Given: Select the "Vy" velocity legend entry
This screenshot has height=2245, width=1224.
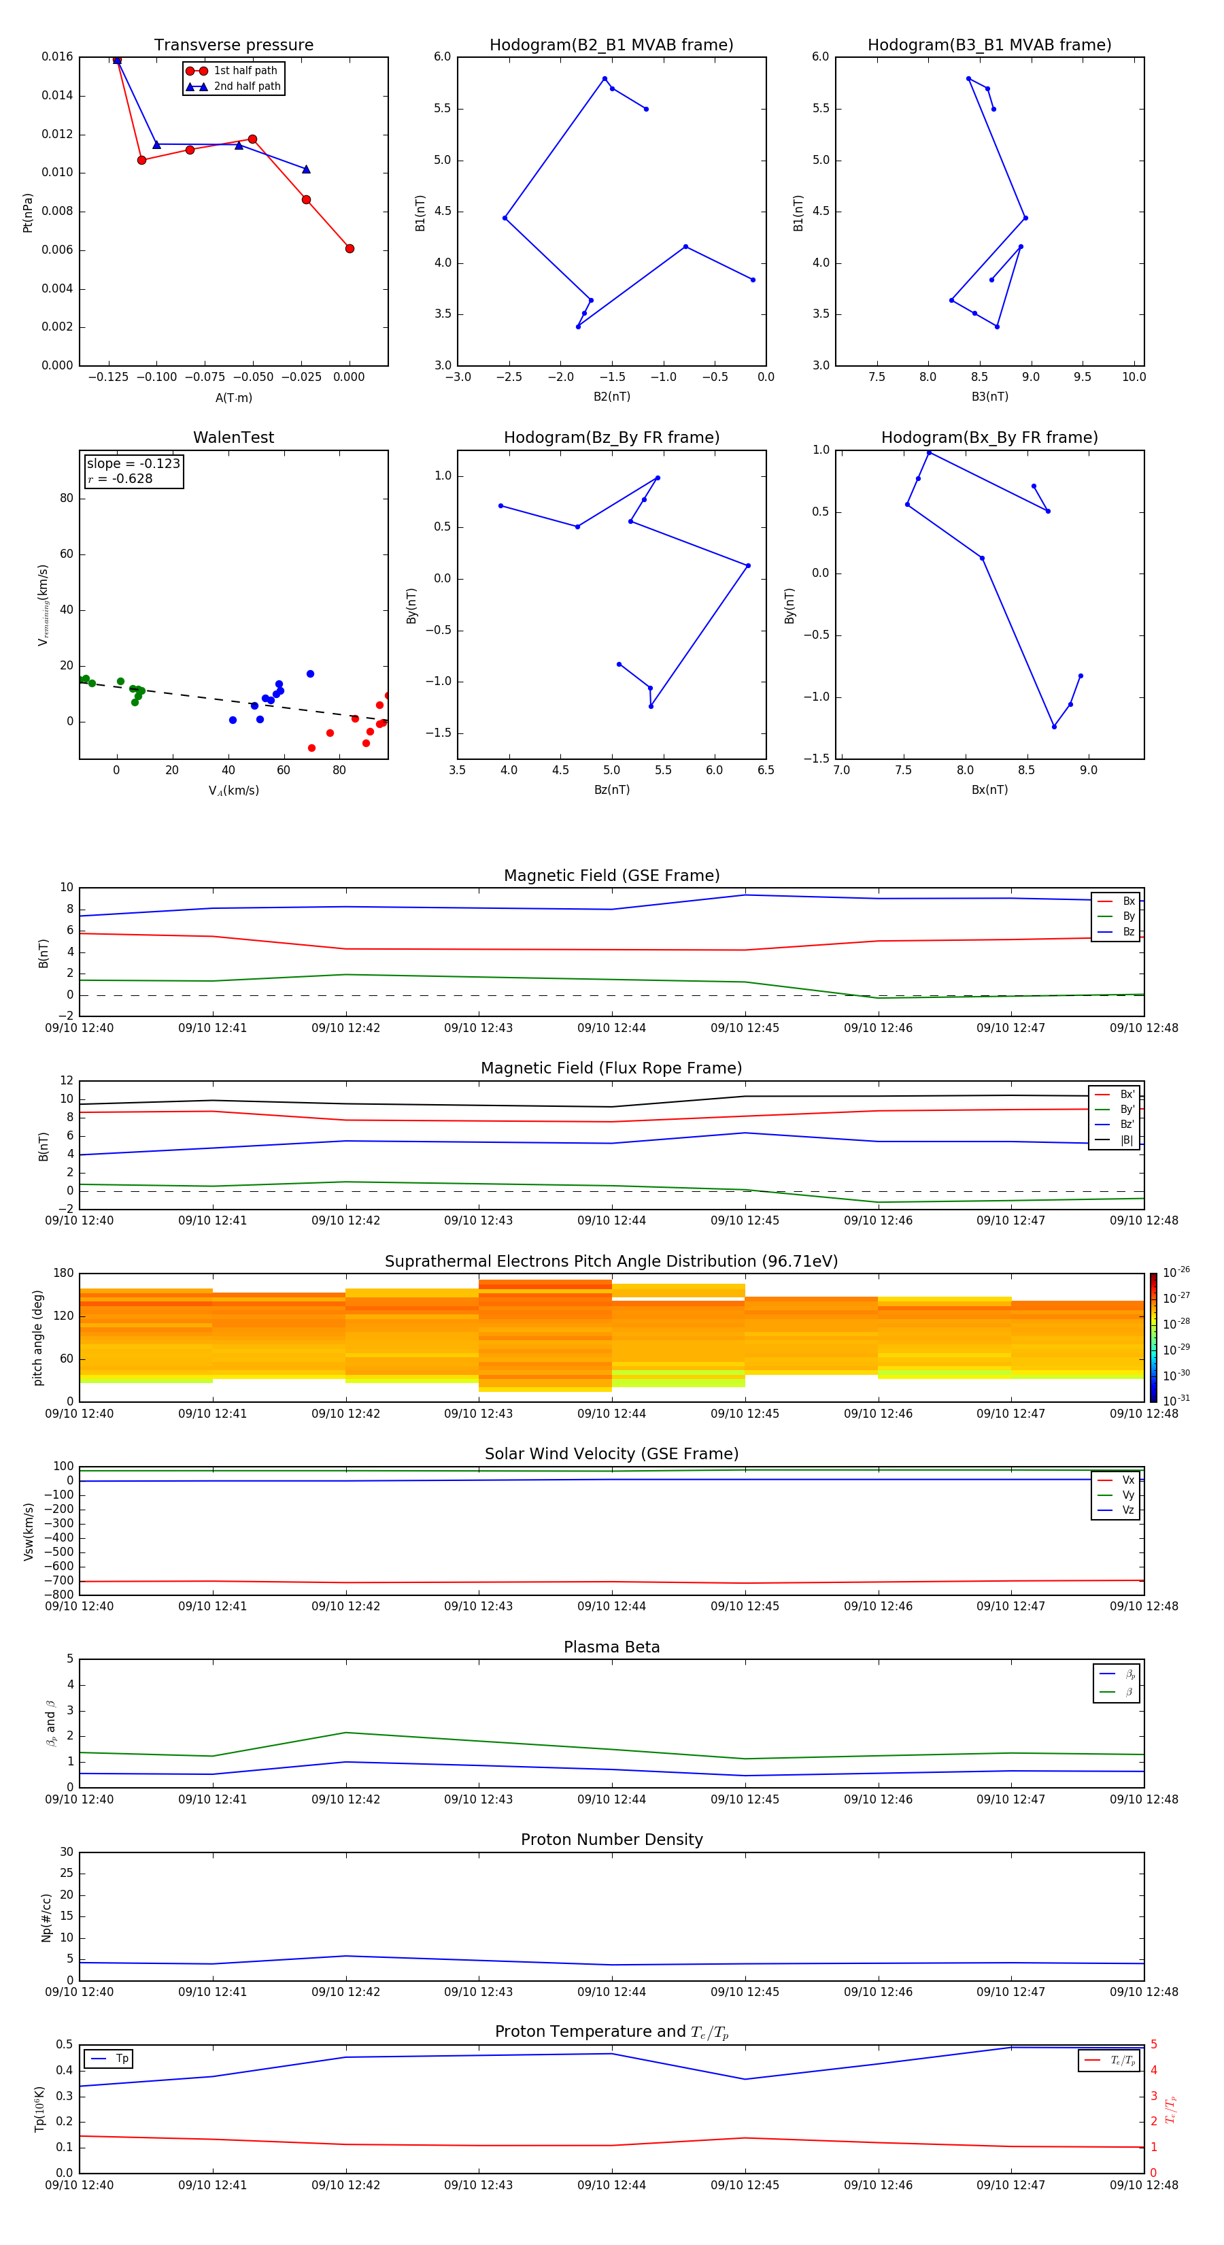Looking at the screenshot, I should (x=1117, y=1495).
